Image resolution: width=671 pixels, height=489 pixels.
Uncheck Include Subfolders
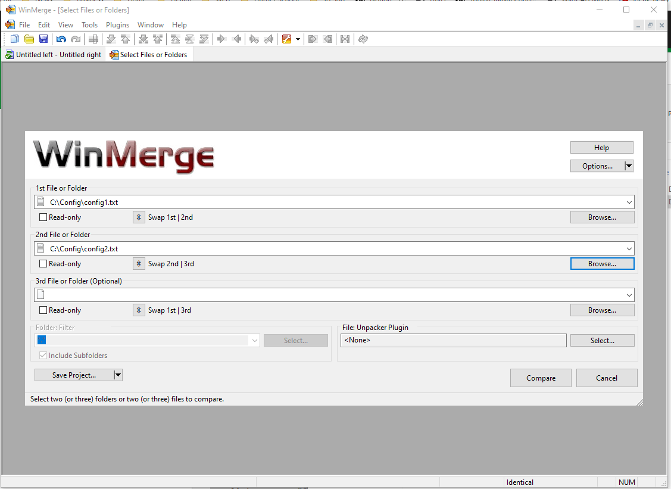tap(43, 355)
